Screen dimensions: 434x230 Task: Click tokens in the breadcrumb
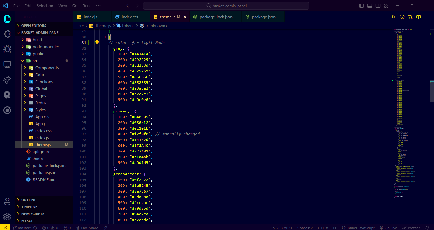(x=128, y=26)
